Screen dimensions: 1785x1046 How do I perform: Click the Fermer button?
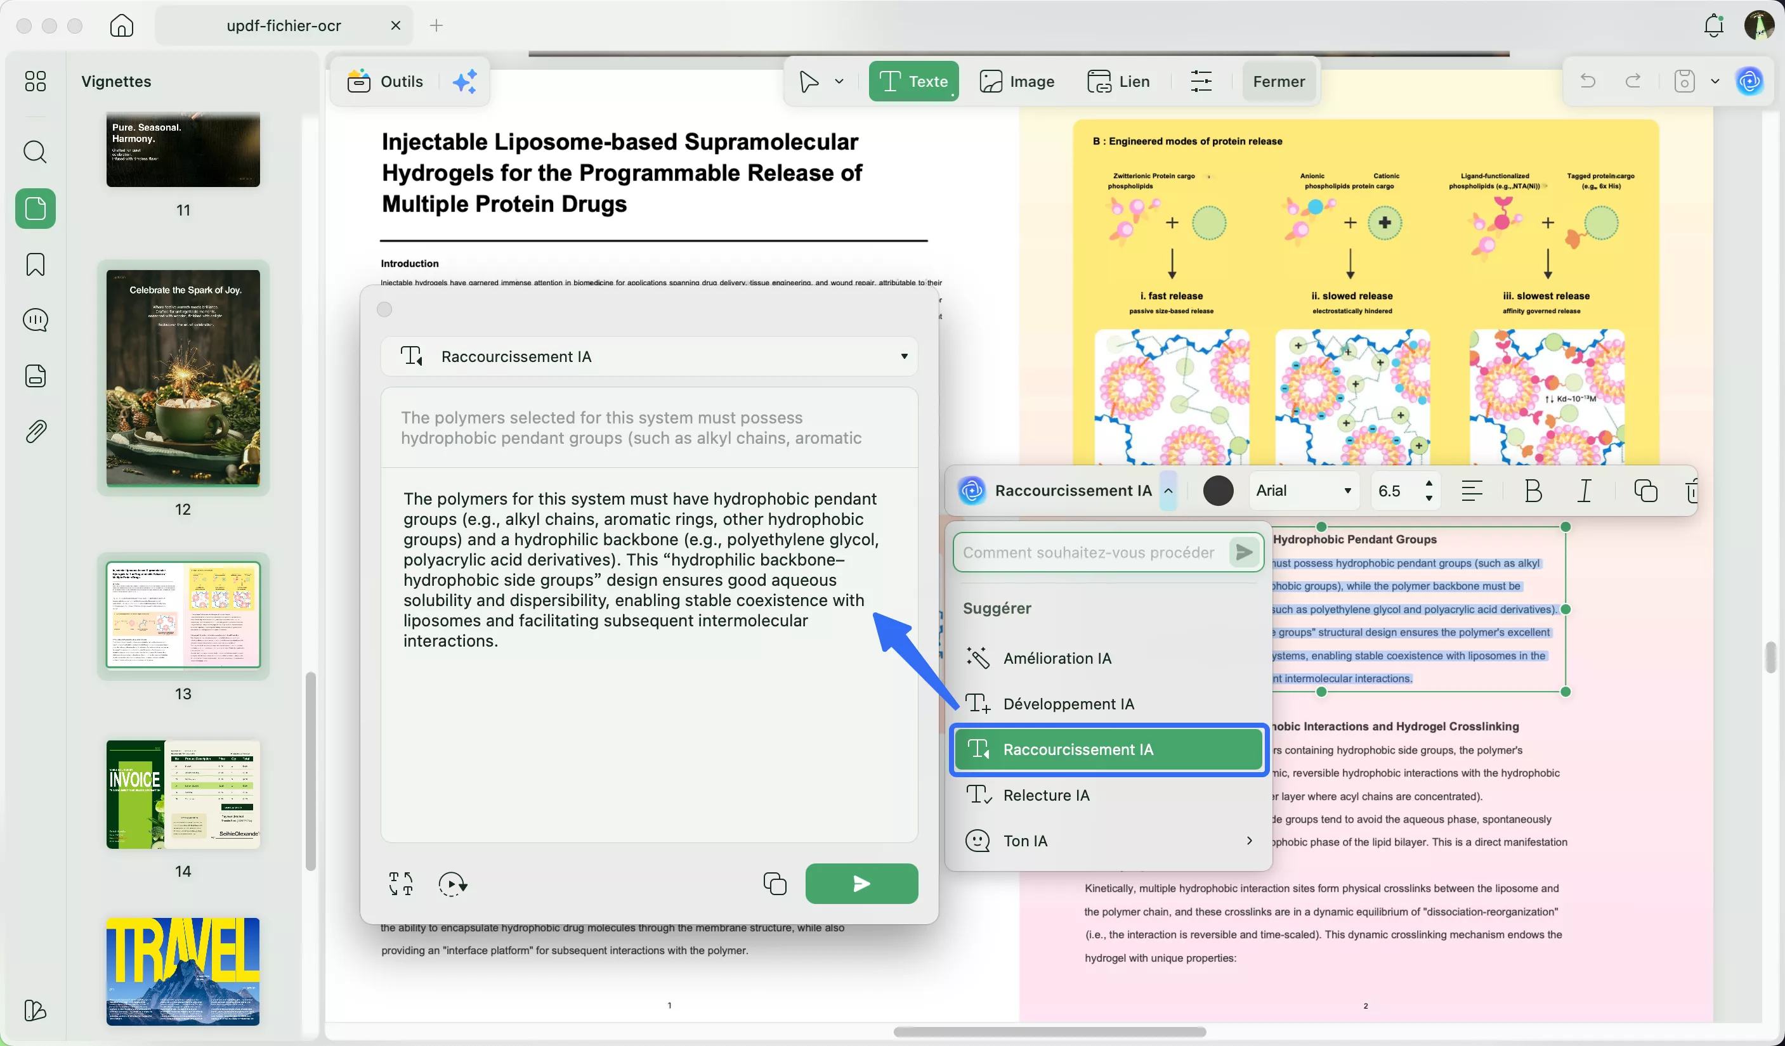(x=1278, y=81)
